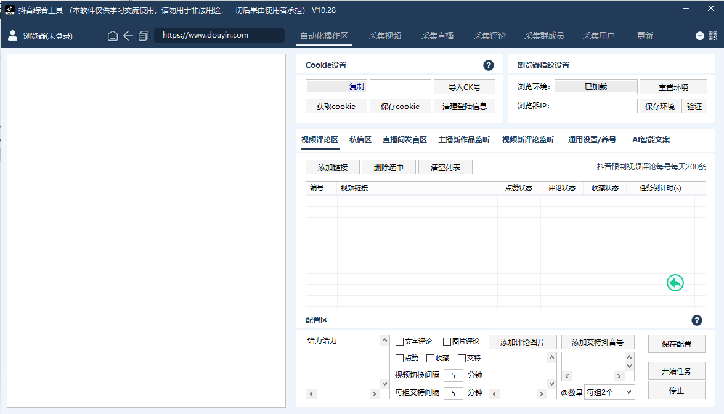This screenshot has height=414, width=724.
Task: Switch to the 采集视频 tab
Action: coord(385,36)
